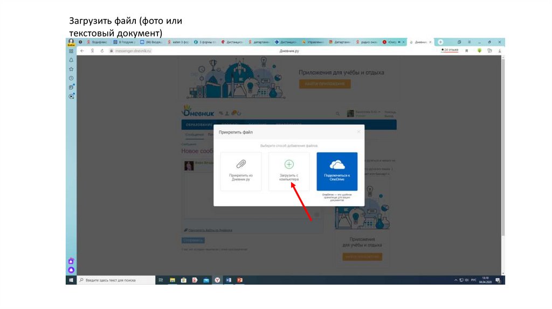The height and width of the screenshot is (309, 552).
Task: Choose attach from Дневник.ру paperclip option
Action: click(241, 172)
